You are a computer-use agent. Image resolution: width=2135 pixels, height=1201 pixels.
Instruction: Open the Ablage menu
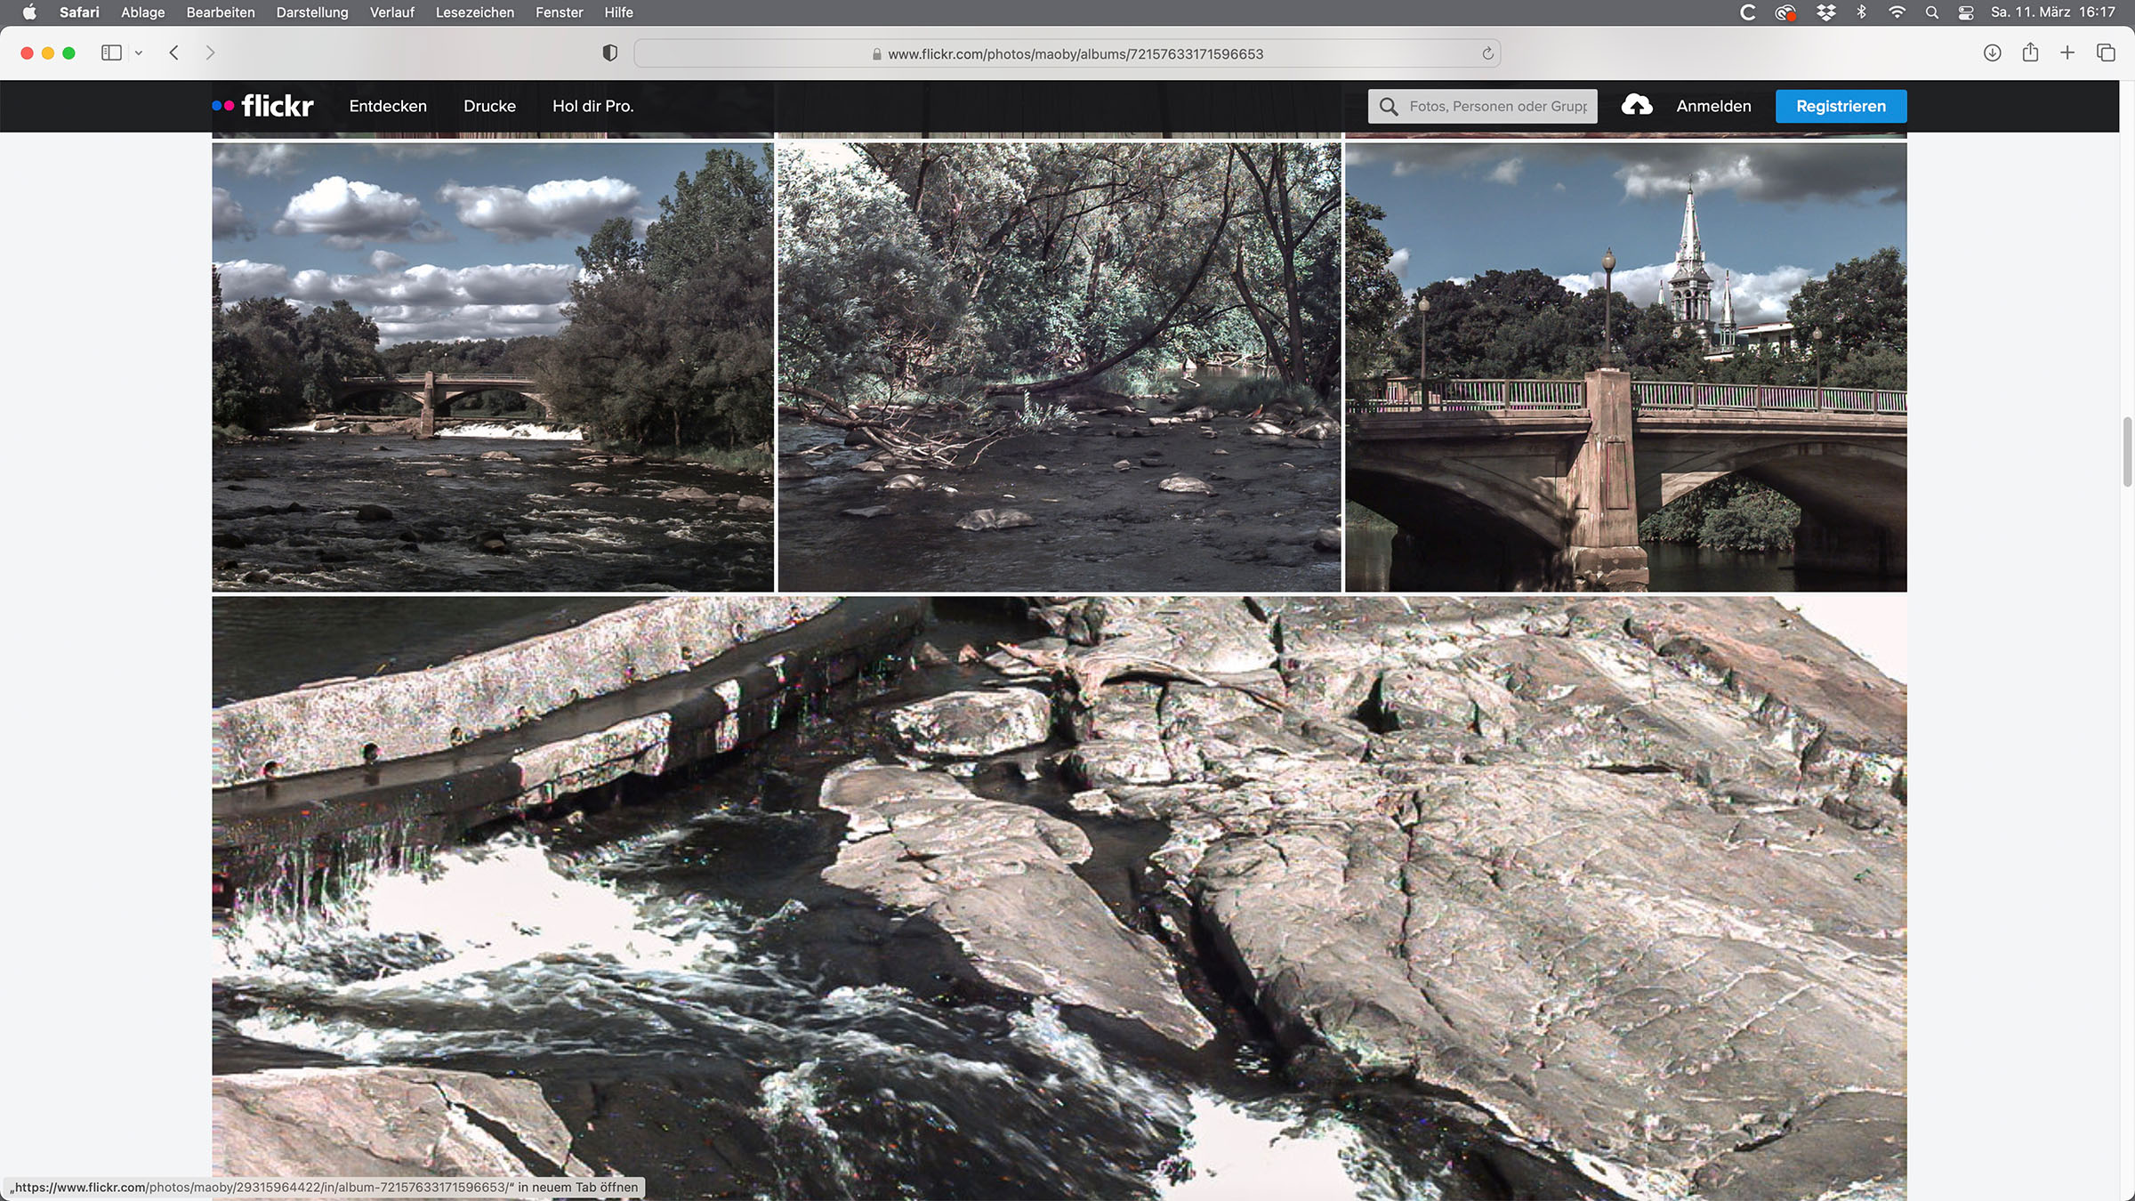point(143,12)
